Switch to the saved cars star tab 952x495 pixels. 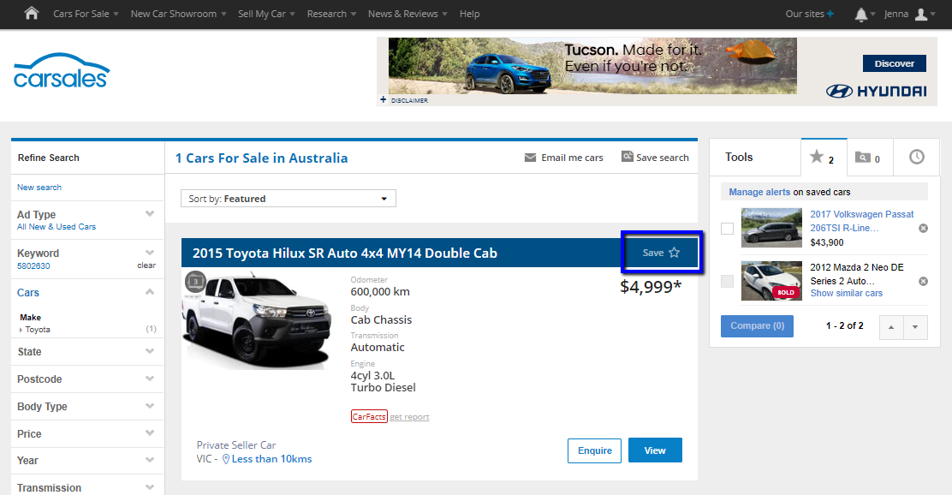pyautogui.click(x=823, y=158)
